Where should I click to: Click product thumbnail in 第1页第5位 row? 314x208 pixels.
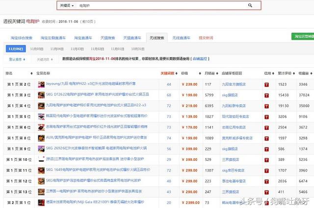[x=41, y=117]
